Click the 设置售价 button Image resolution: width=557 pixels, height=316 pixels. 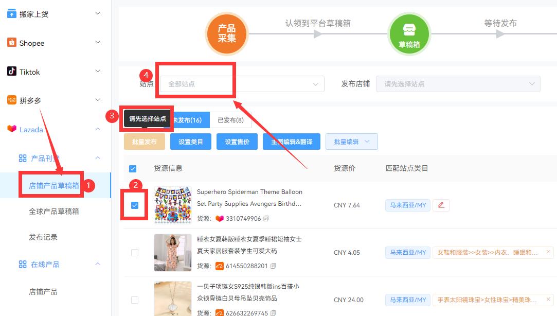point(237,141)
